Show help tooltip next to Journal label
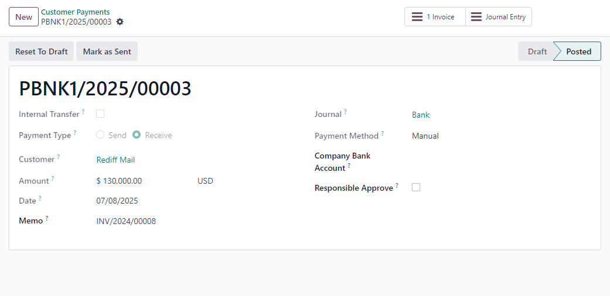The width and height of the screenshot is (610, 296). 345,112
